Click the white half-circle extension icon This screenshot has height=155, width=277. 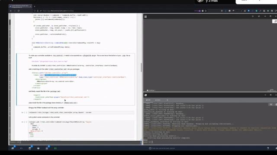229,11
